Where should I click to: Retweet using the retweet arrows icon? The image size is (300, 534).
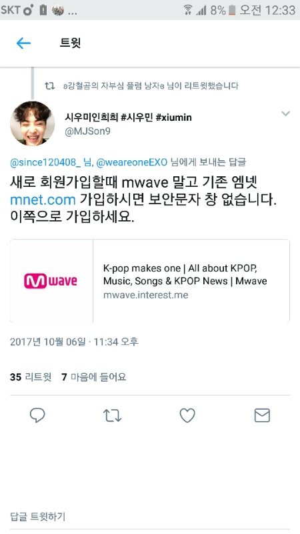click(x=112, y=415)
